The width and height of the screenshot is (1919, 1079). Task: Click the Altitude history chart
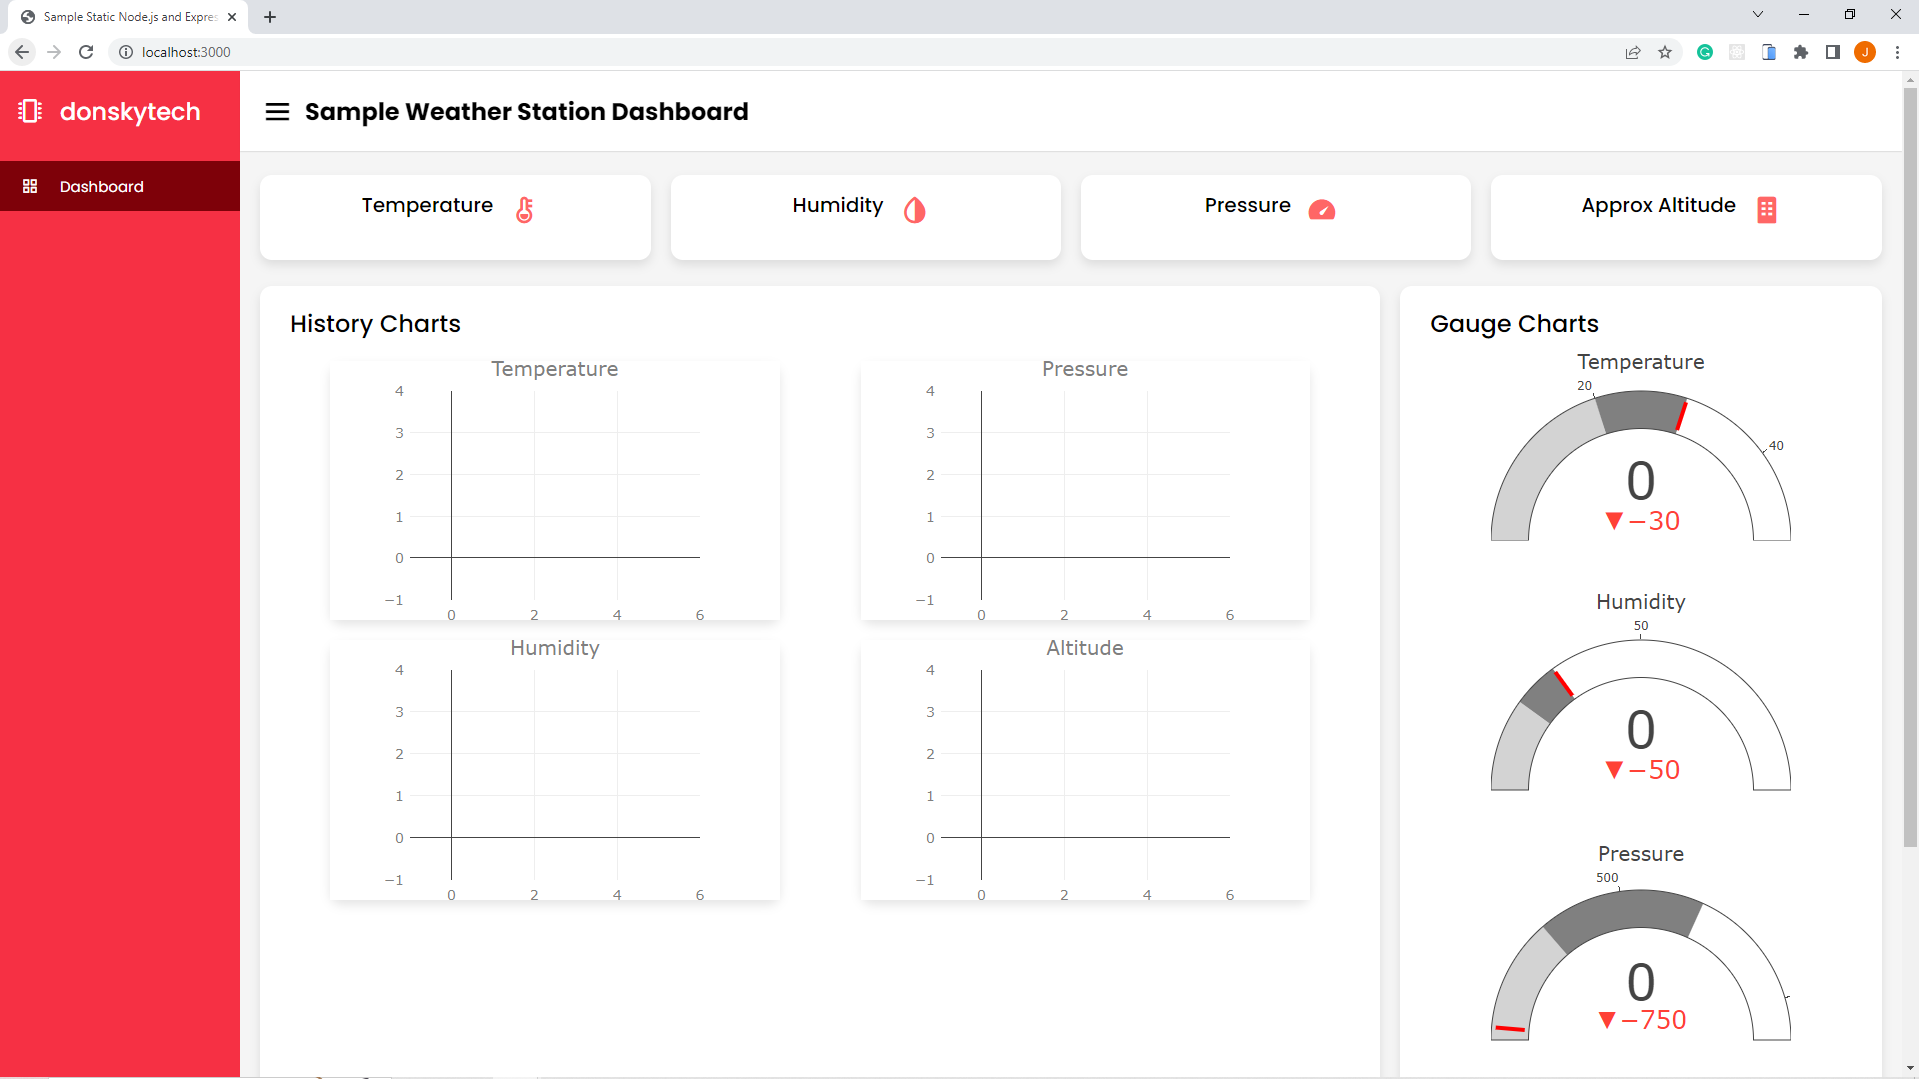tap(1085, 770)
